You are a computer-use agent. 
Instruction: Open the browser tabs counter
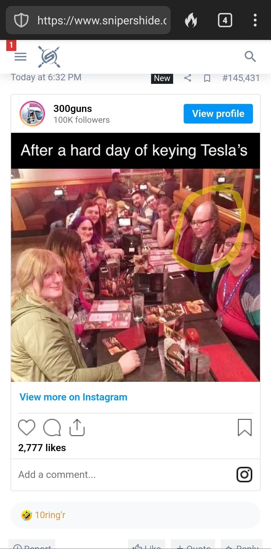(x=225, y=20)
